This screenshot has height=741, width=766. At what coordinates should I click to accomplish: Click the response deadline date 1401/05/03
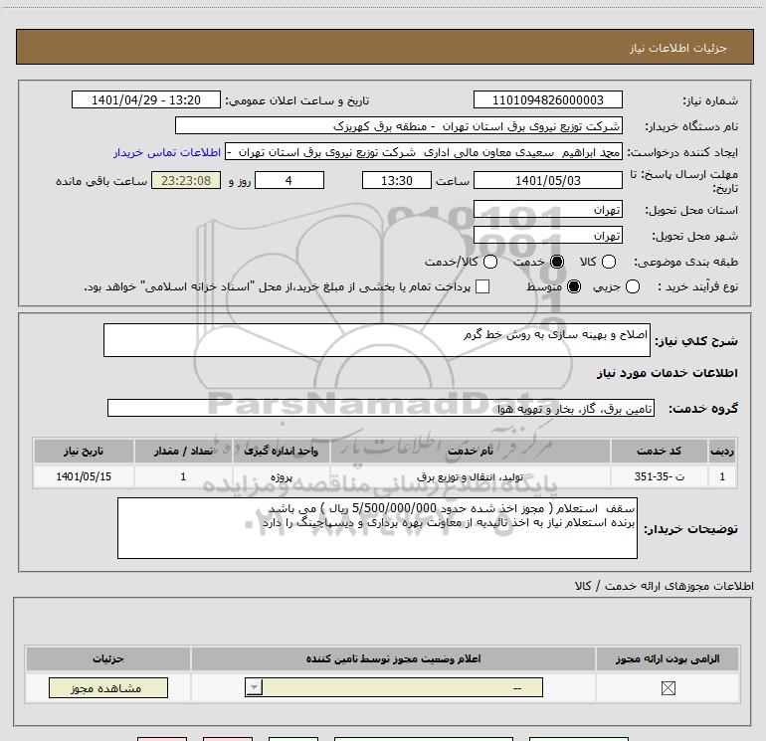[x=547, y=181]
